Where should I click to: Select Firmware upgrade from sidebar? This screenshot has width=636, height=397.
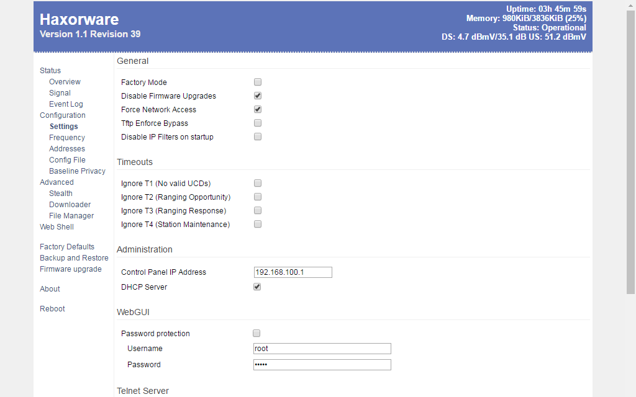(70, 269)
